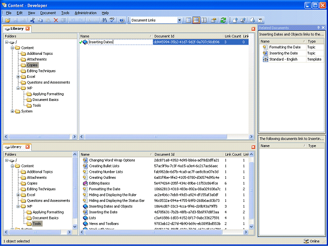
Task: Collapse the Content folder in bottom tree
Action: tap(12, 166)
